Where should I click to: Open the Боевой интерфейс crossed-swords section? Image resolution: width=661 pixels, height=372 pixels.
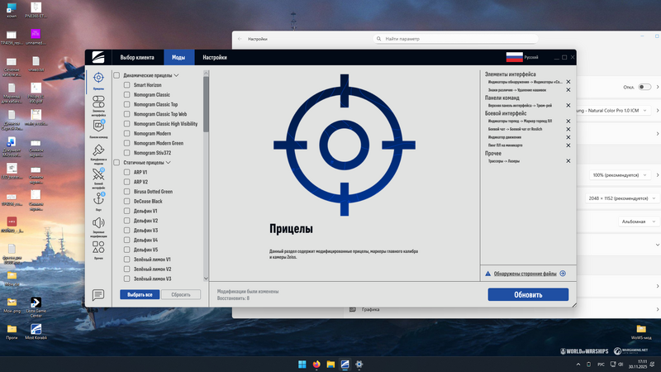98,175
